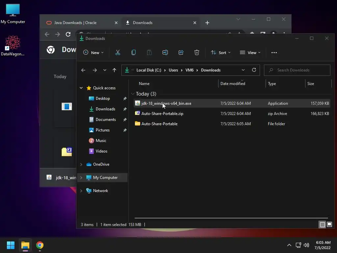Select Documents in navigation pane
337x253 pixels.
[x=106, y=119]
